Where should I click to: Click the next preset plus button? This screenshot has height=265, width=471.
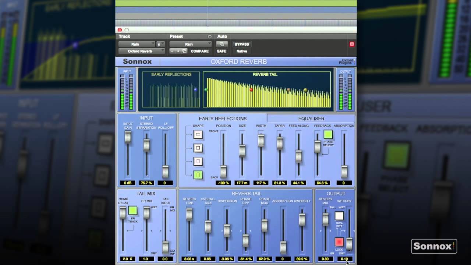pos(178,51)
